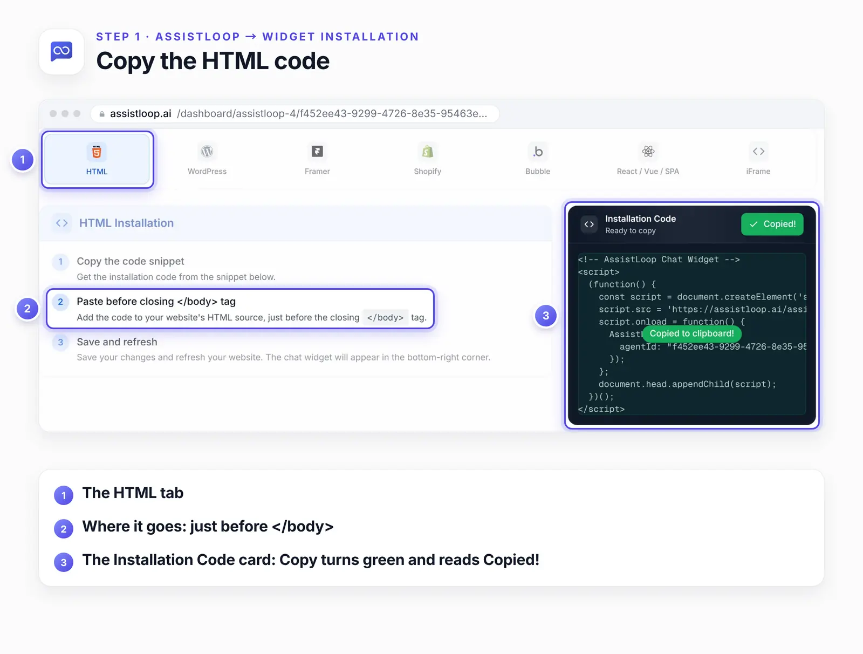Click the AssistLoop infinity logo
Image resolution: width=863 pixels, height=654 pixels.
tap(61, 51)
